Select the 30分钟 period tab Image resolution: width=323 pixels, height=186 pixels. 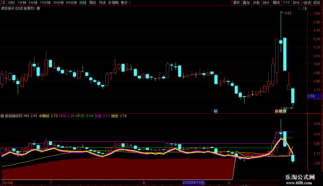58,3
